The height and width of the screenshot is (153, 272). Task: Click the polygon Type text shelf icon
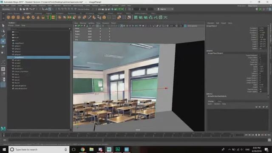(48, 17)
